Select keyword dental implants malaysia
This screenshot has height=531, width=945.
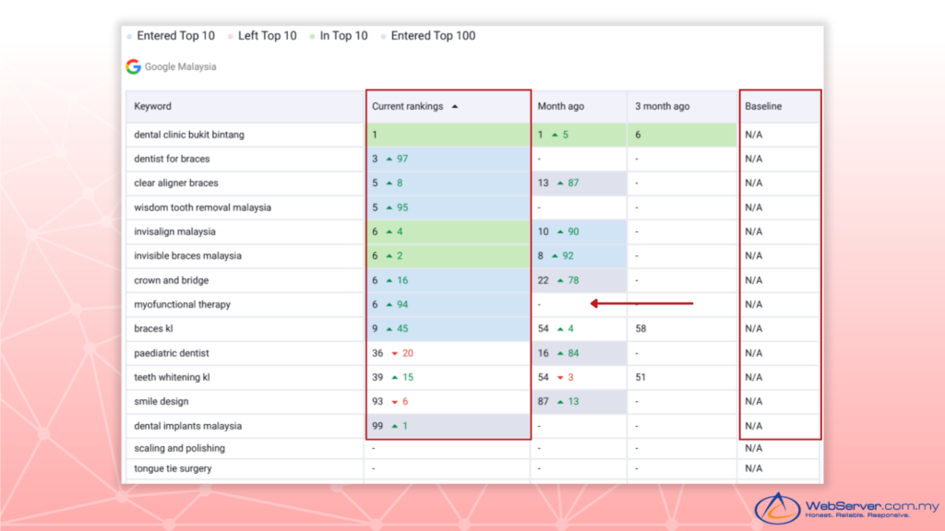click(187, 426)
